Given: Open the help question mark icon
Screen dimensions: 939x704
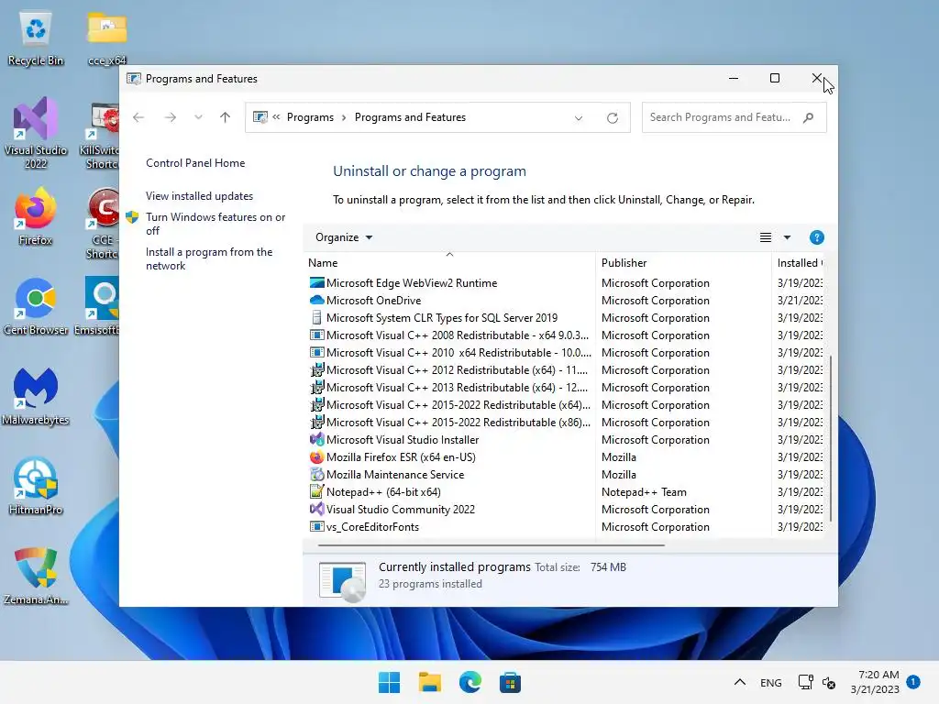Looking at the screenshot, I should (816, 237).
